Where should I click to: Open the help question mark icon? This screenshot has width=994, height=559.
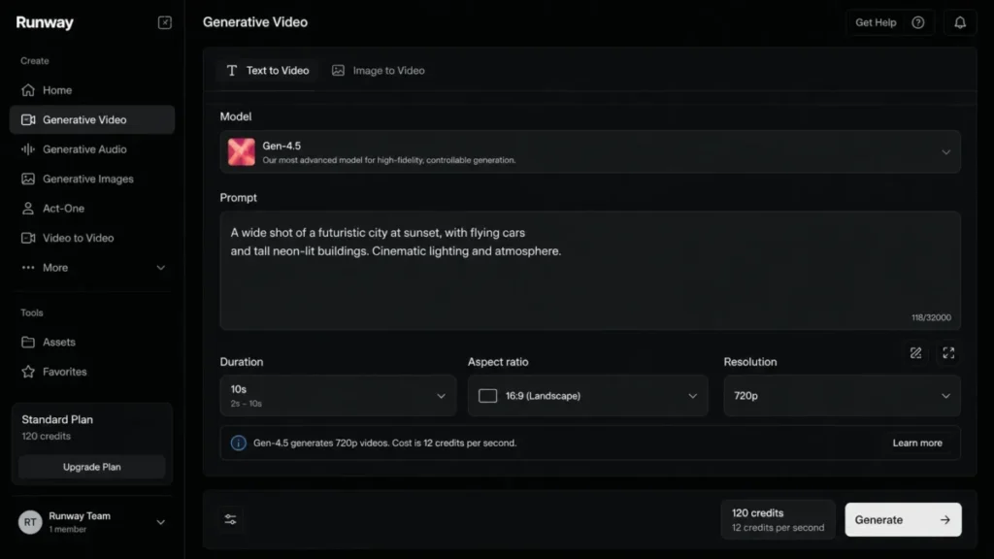click(x=918, y=22)
